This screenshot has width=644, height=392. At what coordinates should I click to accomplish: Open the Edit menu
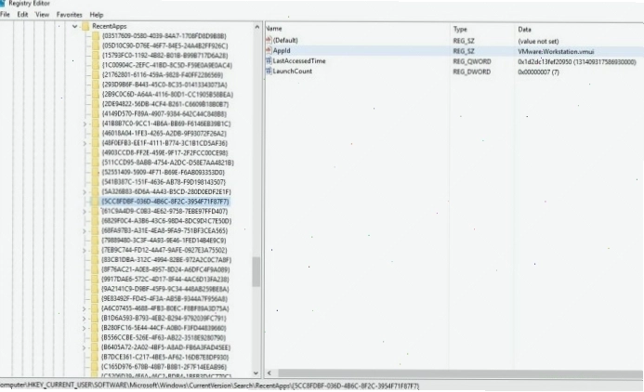(x=22, y=14)
